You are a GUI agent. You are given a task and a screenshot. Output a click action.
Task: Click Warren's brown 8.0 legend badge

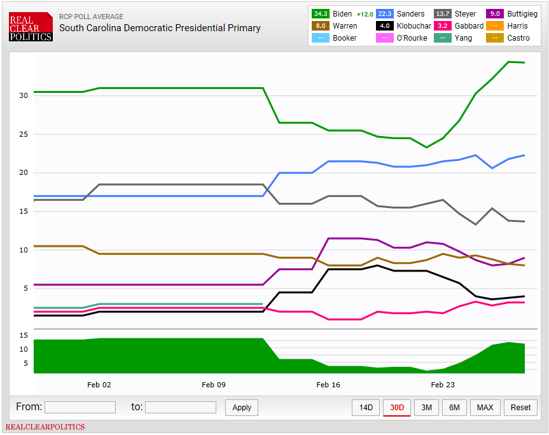(x=320, y=26)
